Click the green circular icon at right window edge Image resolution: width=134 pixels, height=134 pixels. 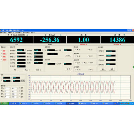tap(134, 67)
